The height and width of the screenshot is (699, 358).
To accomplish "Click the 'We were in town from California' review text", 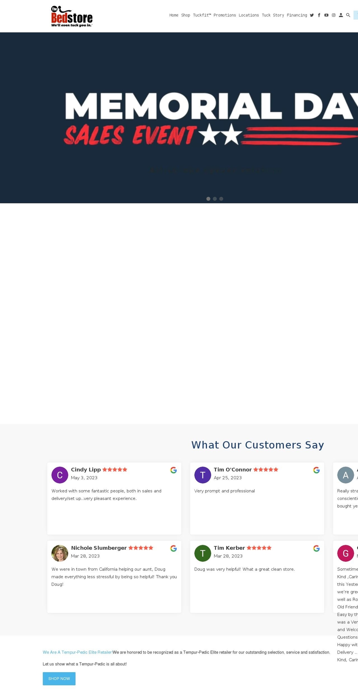I will (114, 577).
